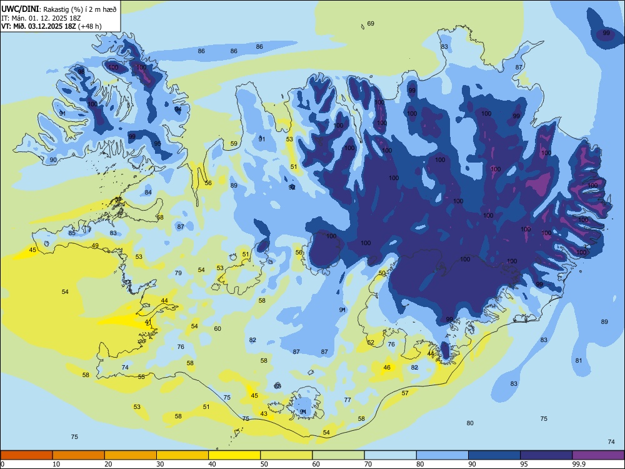625x469 pixels.
Task: Click the 'IT: Mán. 01. 12. 2025 18Z' line
Action: (x=41, y=18)
